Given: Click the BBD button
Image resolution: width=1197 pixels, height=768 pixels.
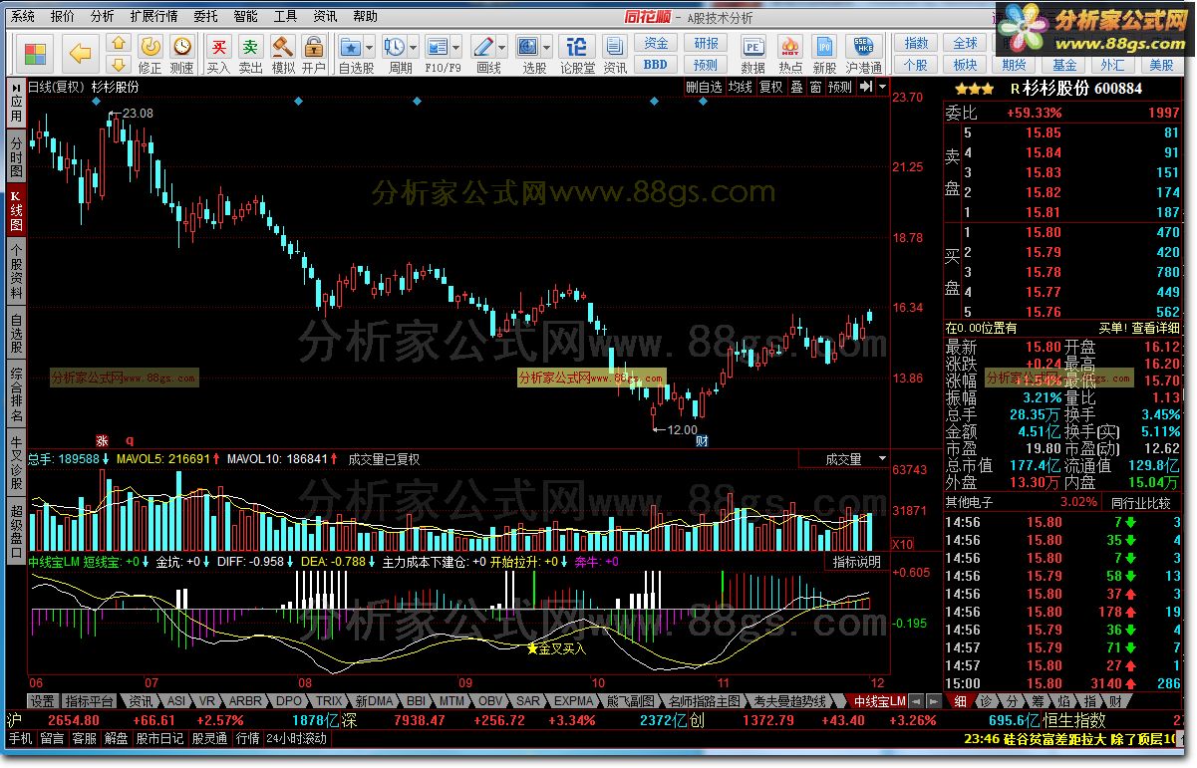Looking at the screenshot, I should click(x=656, y=64).
